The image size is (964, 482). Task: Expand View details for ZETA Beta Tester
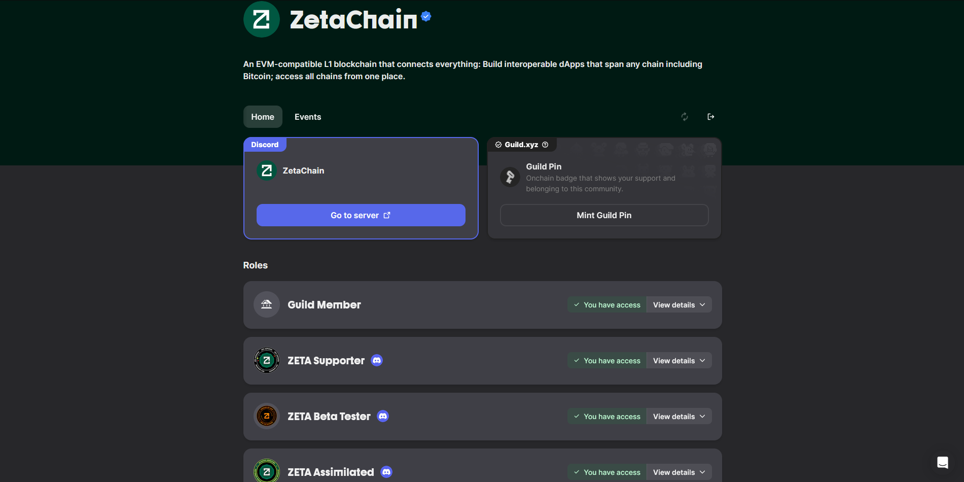pos(679,417)
